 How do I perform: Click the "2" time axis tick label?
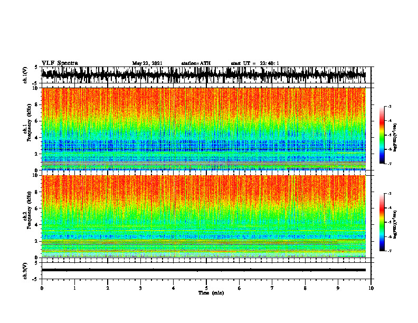point(108,288)
